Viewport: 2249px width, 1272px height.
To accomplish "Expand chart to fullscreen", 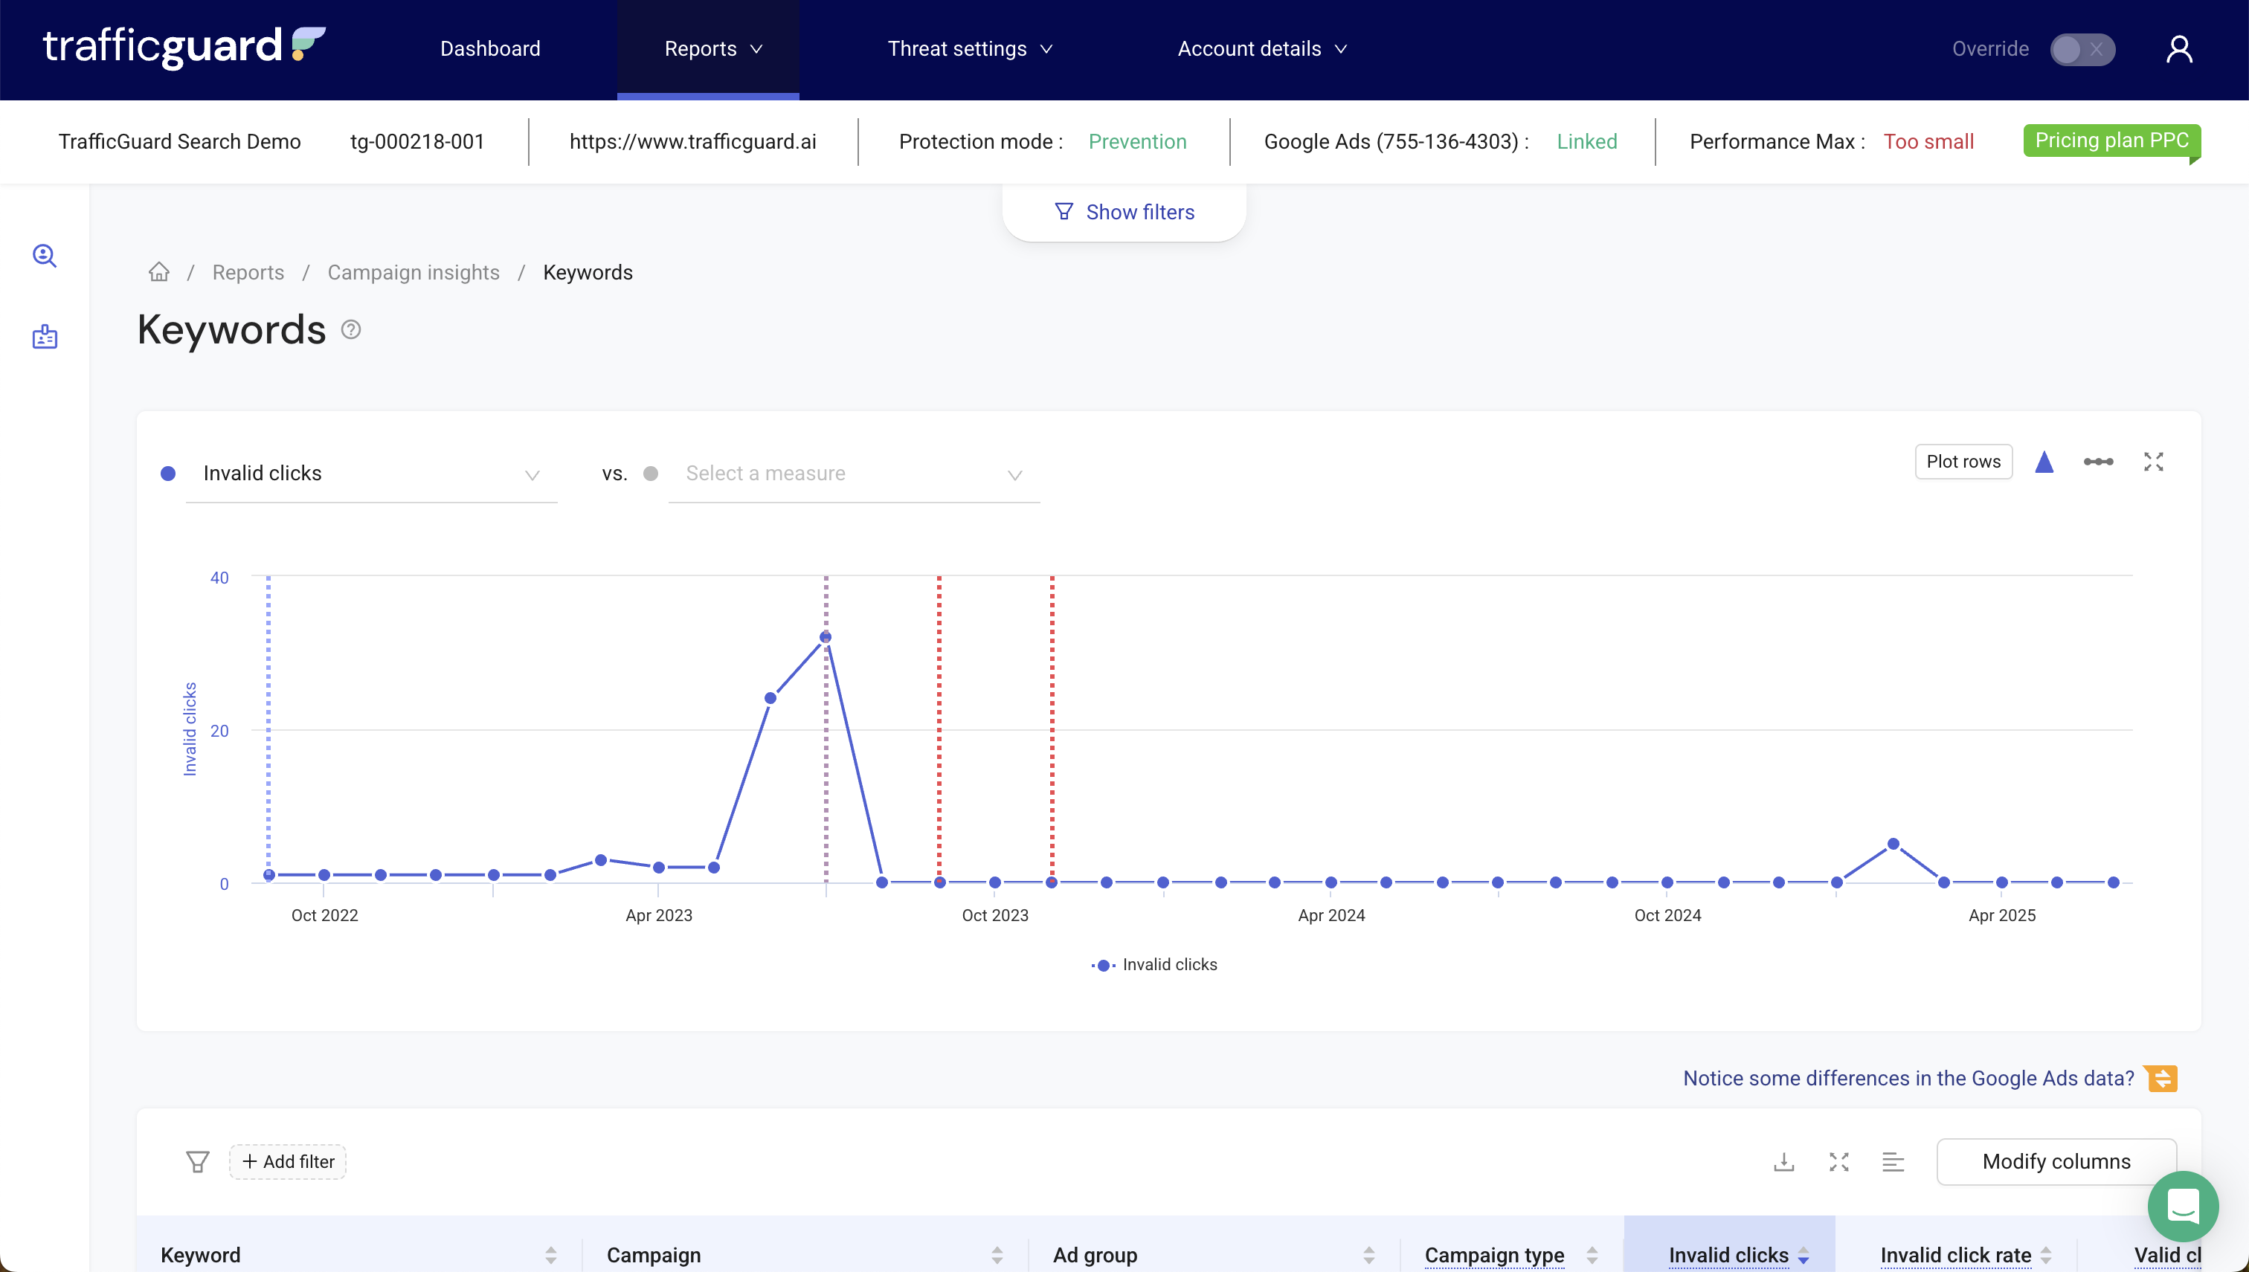I will 2153,461.
